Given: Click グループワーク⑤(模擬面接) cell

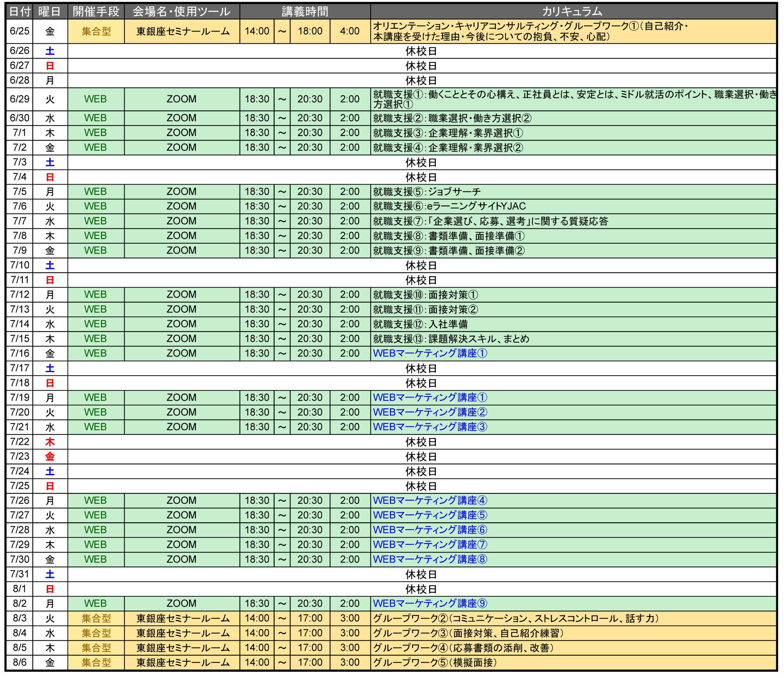Looking at the screenshot, I should coord(573,662).
